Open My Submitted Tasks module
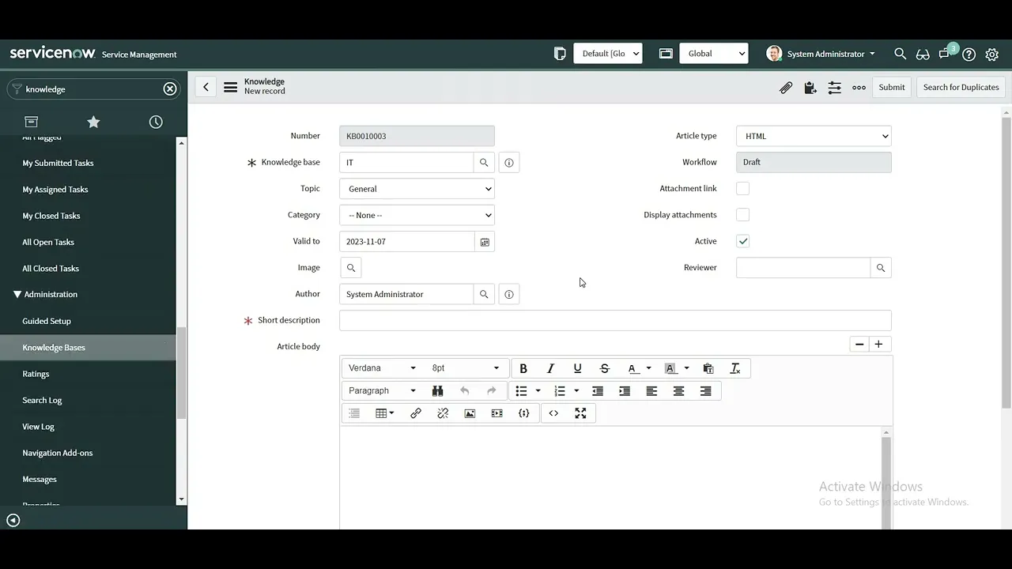 pos(58,164)
